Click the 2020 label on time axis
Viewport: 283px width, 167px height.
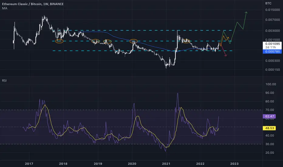tap(132, 164)
